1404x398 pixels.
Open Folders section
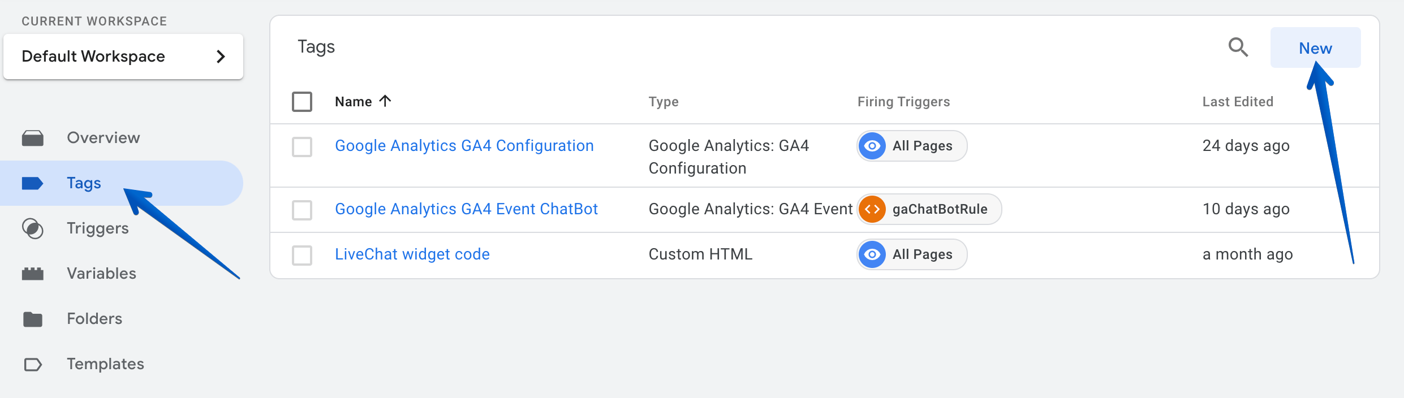click(x=122, y=319)
